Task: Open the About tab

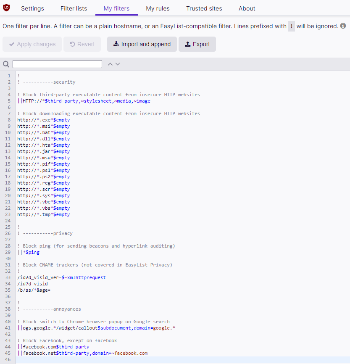Action: click(247, 8)
